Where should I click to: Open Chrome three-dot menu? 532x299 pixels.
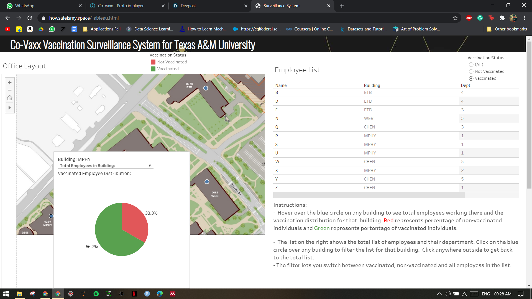click(524, 18)
